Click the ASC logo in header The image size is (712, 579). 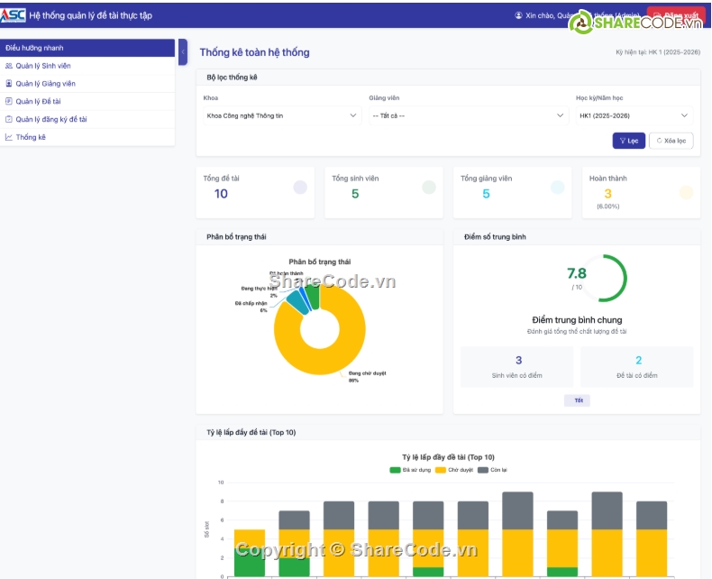[x=14, y=15]
